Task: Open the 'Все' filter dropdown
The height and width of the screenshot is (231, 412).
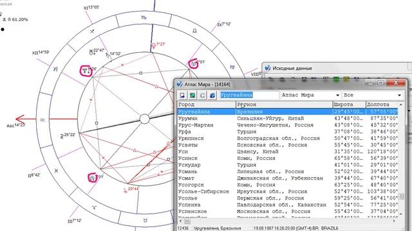Action: pos(399,95)
